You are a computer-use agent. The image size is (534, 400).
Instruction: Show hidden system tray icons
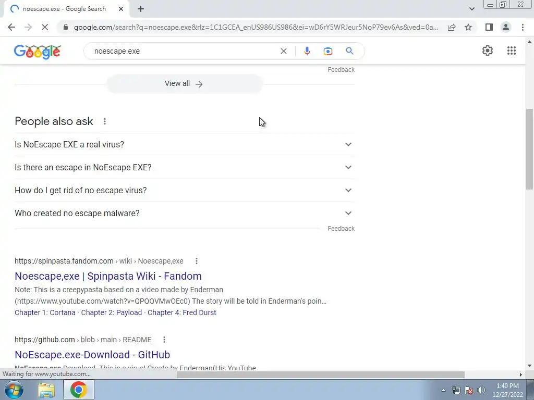443,390
